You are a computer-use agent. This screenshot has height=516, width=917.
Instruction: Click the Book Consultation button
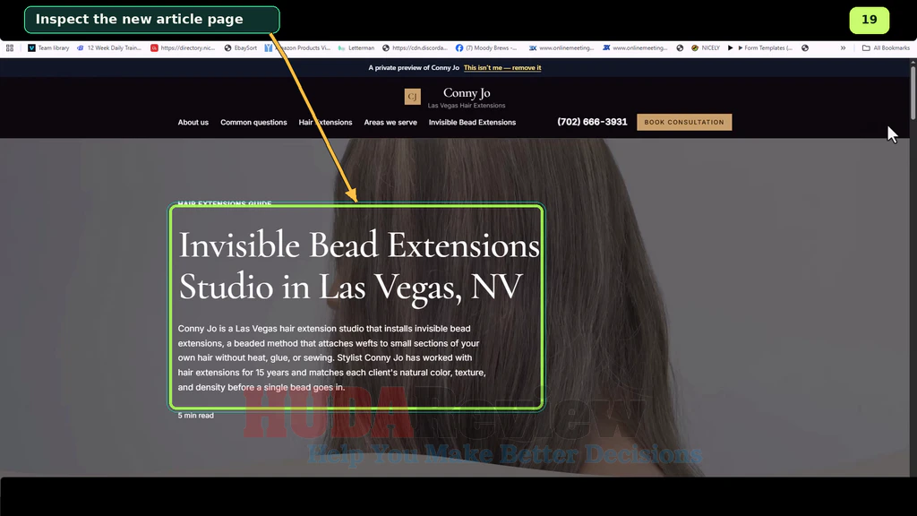[684, 122]
